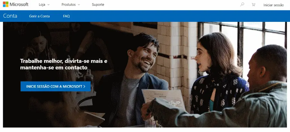The width and height of the screenshot is (290, 132).
Task: Click the Trabalhe melhor headline text
Action: coord(63,64)
